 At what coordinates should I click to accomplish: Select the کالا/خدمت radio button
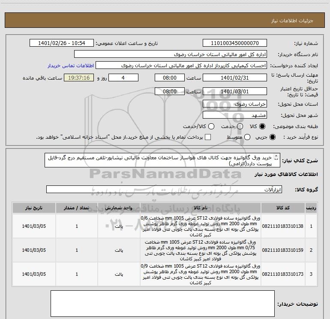click(211, 126)
